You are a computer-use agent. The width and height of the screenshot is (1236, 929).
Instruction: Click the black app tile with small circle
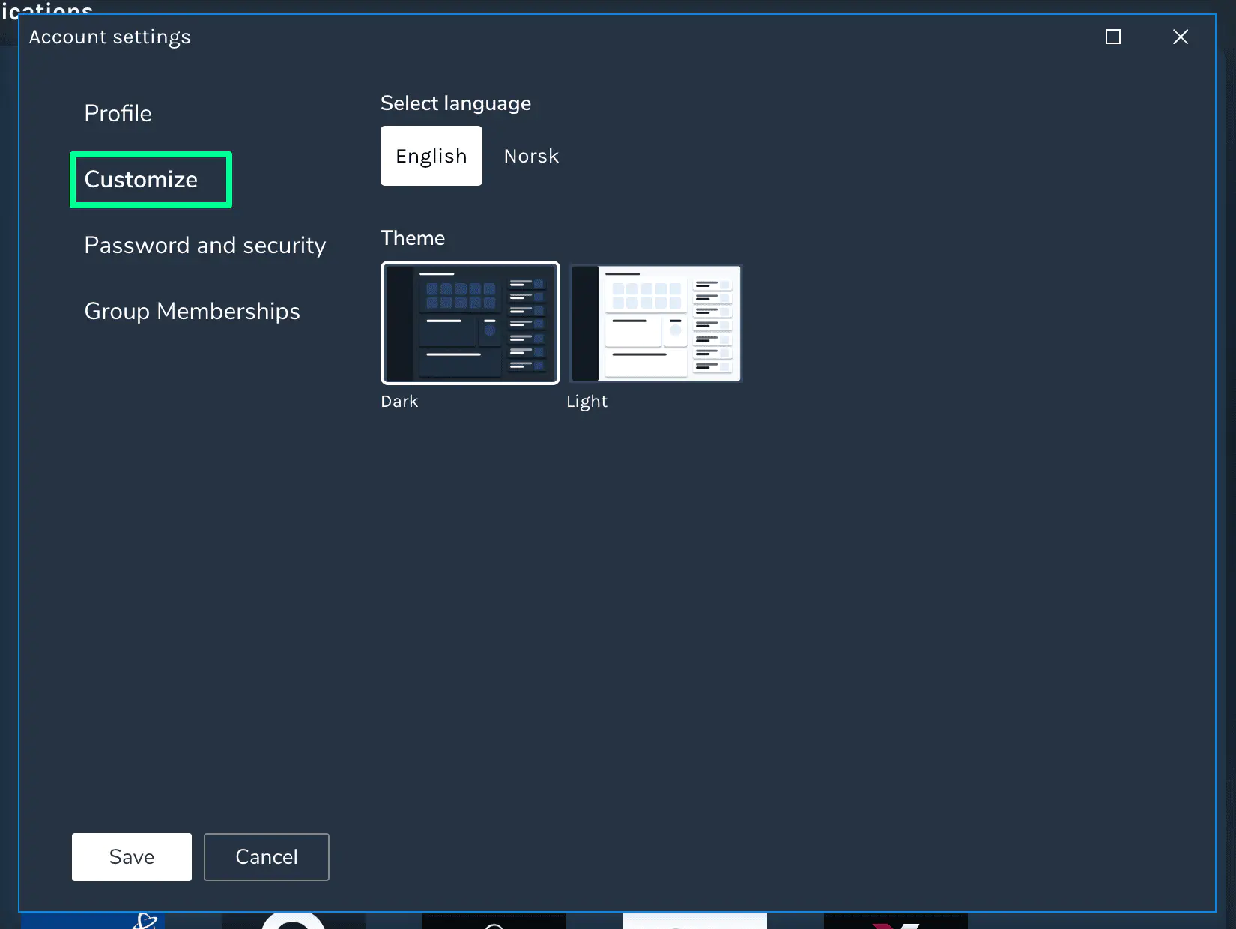pyautogui.click(x=494, y=922)
